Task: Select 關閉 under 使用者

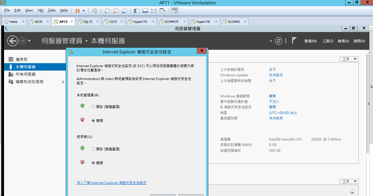Action: pyautogui.click(x=93, y=163)
